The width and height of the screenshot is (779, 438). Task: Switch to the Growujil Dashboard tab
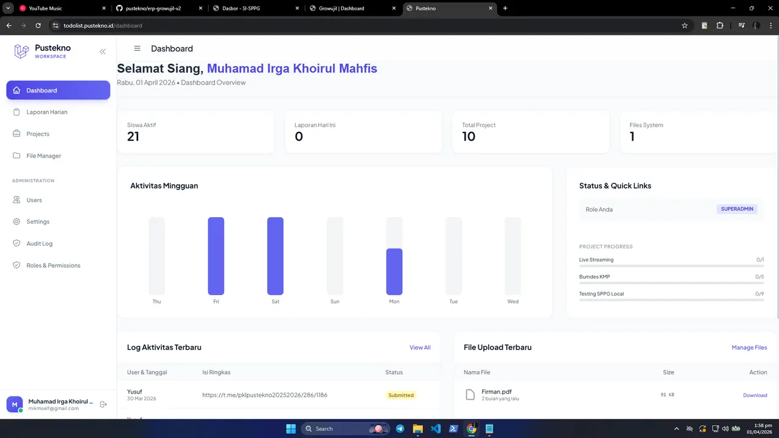pos(351,9)
